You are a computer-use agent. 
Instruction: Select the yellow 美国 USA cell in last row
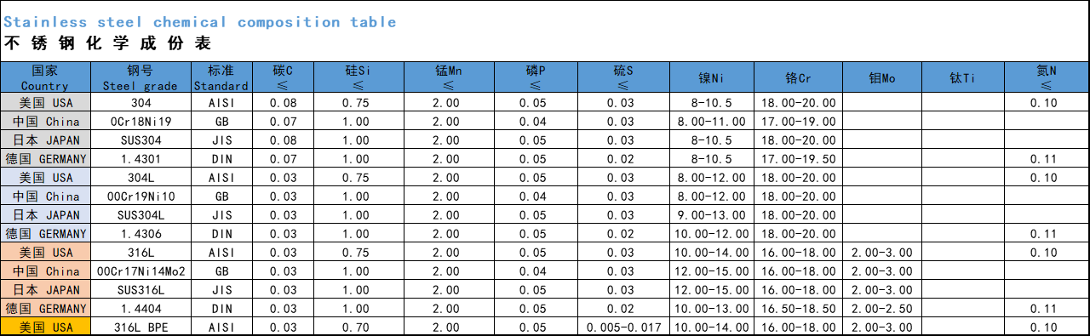(x=45, y=327)
